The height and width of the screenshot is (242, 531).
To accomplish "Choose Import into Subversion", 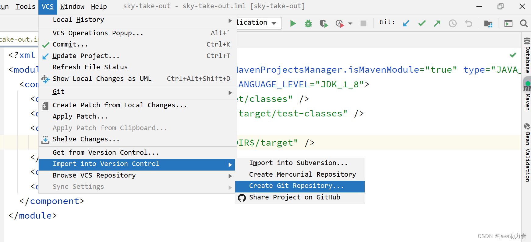I will [300, 163].
